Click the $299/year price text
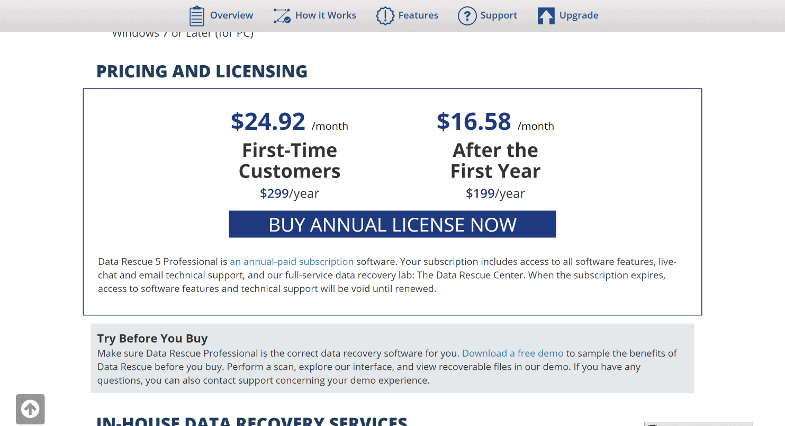Screen dimensions: 785x426 coord(290,193)
